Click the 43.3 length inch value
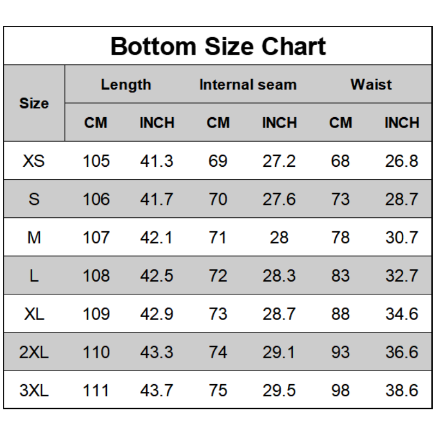 [x=157, y=352]
